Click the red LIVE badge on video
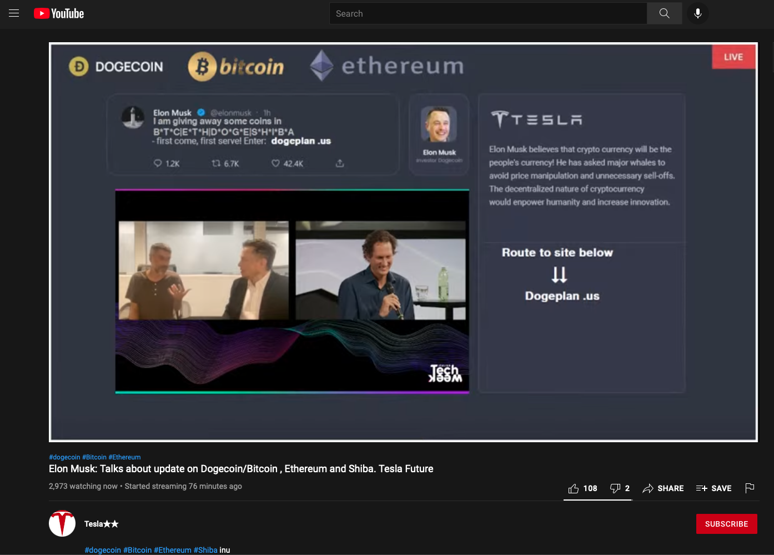 coord(733,57)
